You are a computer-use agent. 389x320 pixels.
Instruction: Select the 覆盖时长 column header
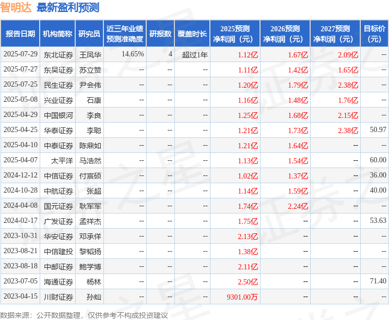pyautogui.click(x=192, y=34)
